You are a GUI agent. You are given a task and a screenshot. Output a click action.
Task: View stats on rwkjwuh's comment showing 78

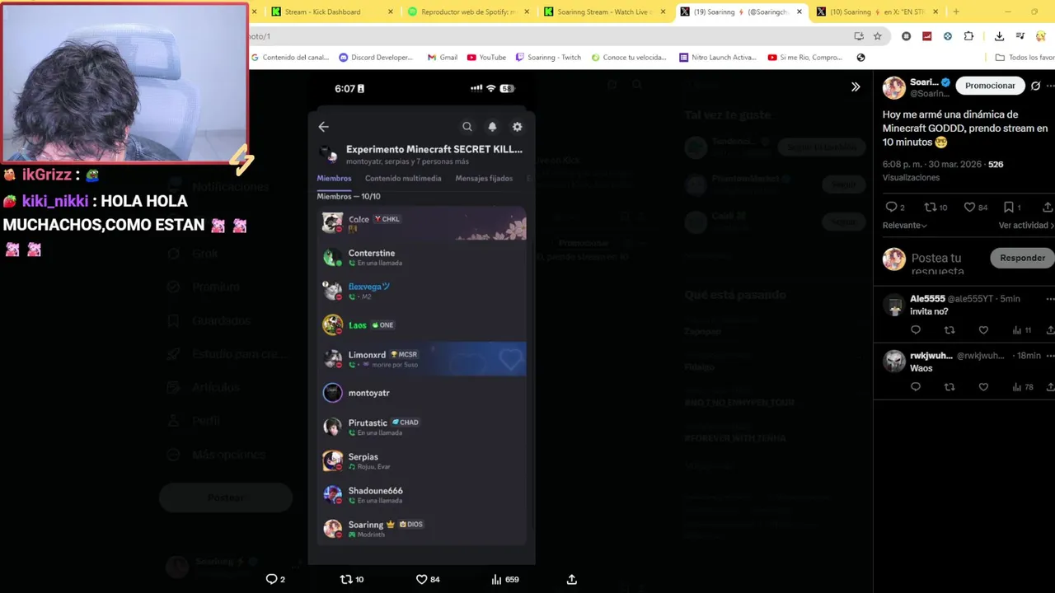point(1022,387)
